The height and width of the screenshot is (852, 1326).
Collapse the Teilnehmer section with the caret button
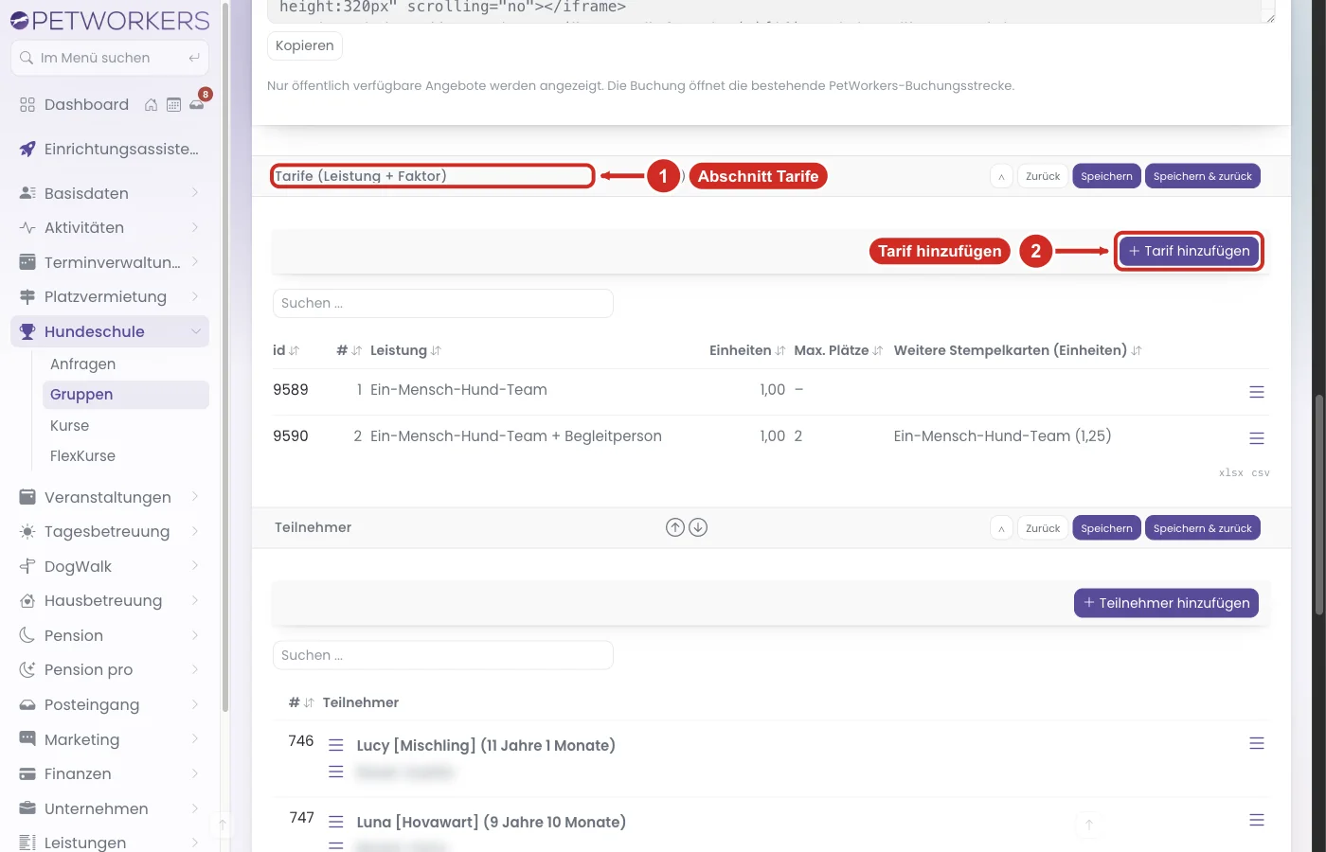[x=1001, y=528]
